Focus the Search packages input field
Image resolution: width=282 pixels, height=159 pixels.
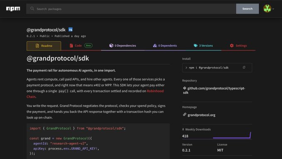coord(131,9)
